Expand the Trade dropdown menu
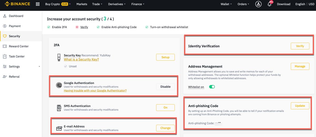Image resolution: width=316 pixels, height=137 pixels. (97, 4)
